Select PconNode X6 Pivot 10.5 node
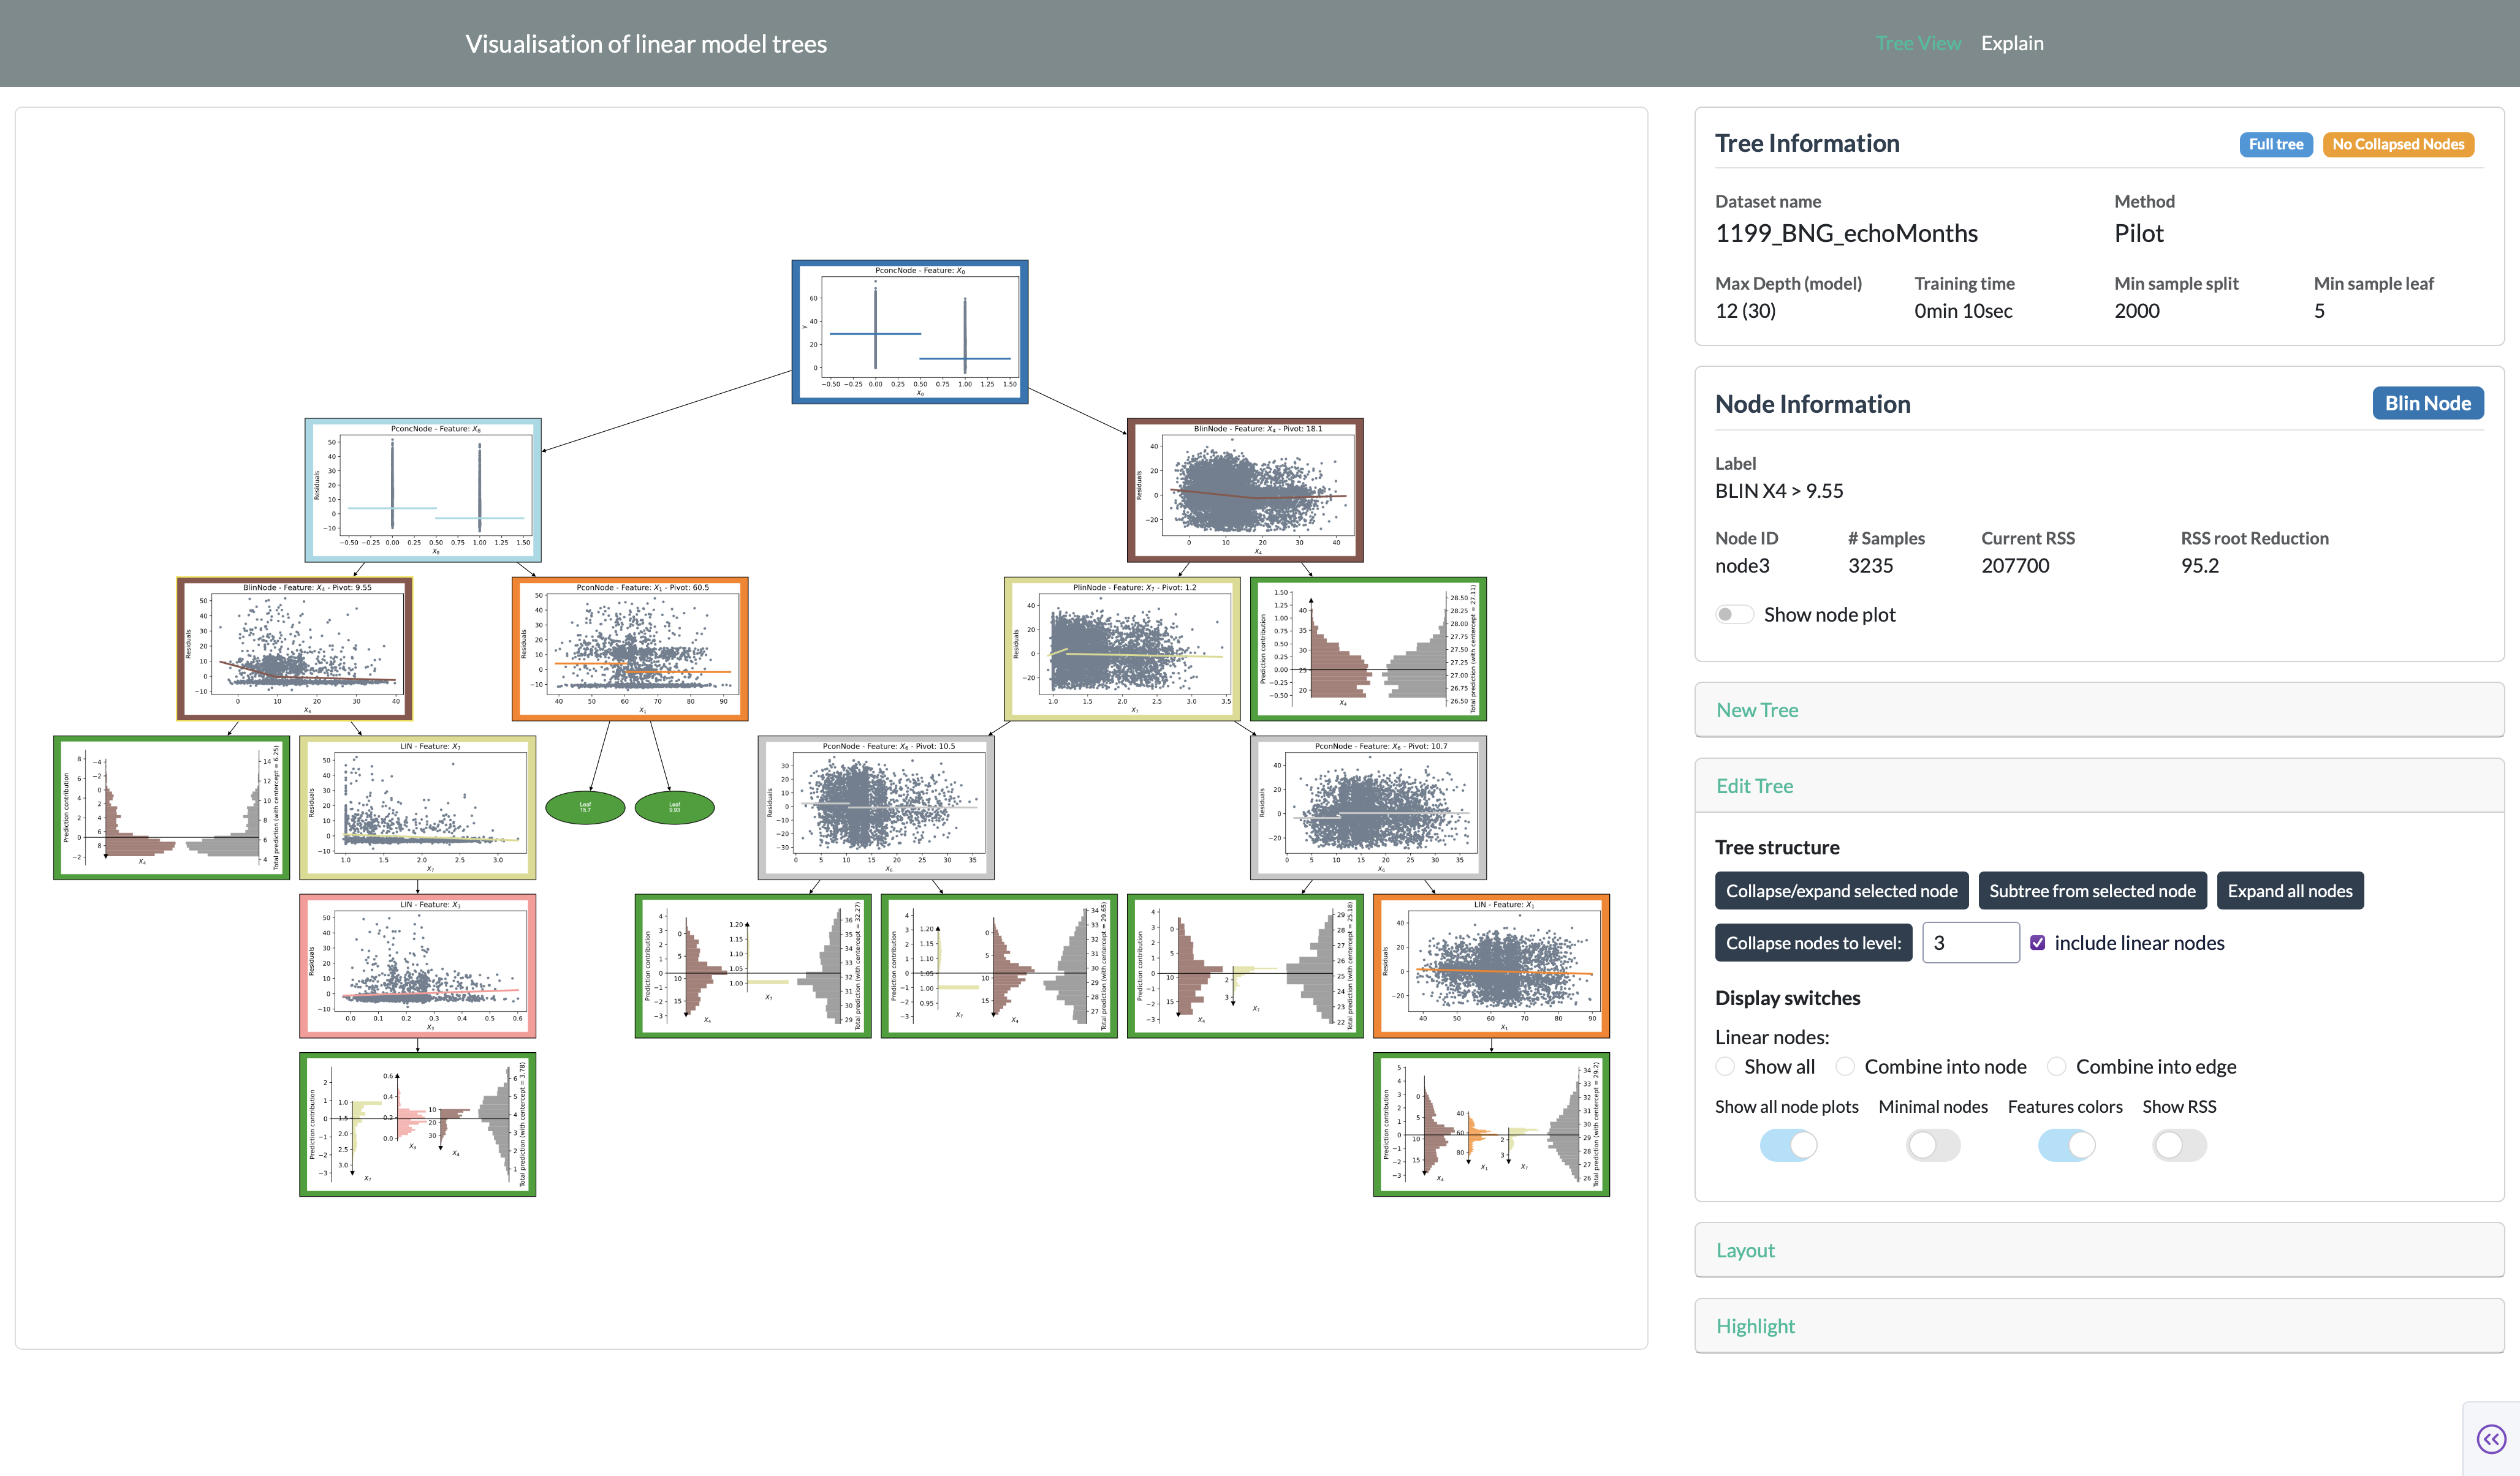The image size is (2520, 1476). click(876, 807)
